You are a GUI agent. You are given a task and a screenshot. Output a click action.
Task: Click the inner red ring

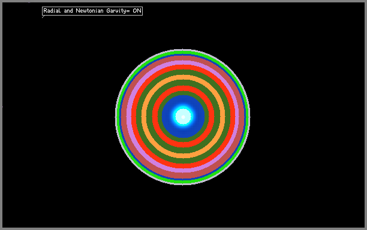tap(183, 145)
